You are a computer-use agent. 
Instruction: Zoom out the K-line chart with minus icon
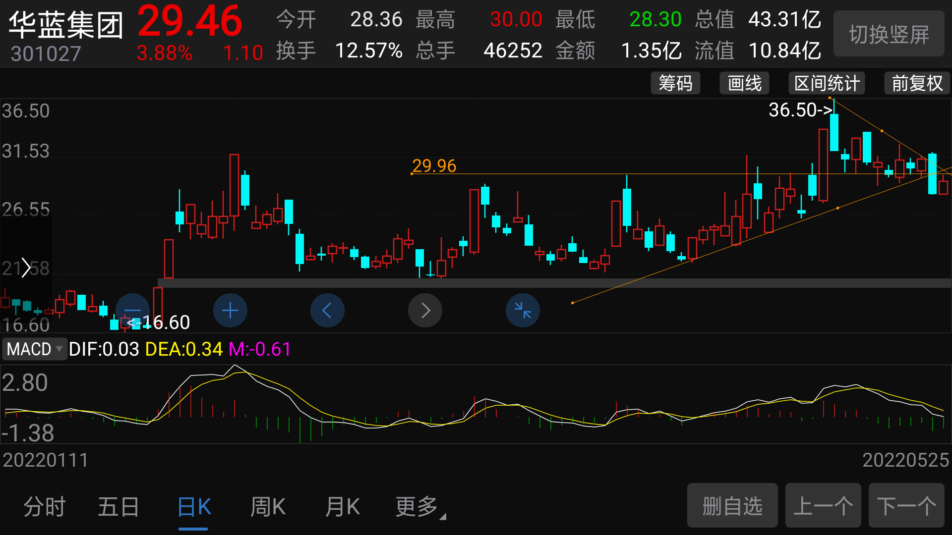[132, 310]
